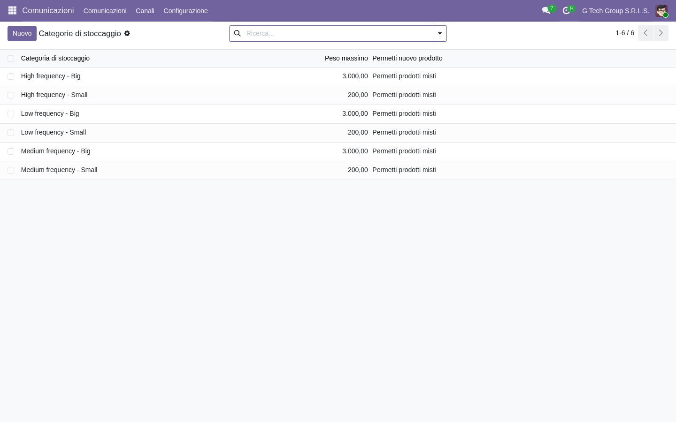
Task: Open the apps grid menu icon
Action: [x=12, y=10]
